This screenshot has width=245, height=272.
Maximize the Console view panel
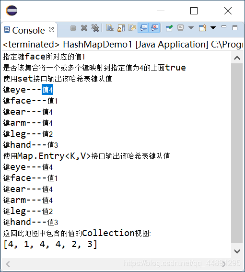click(235, 28)
